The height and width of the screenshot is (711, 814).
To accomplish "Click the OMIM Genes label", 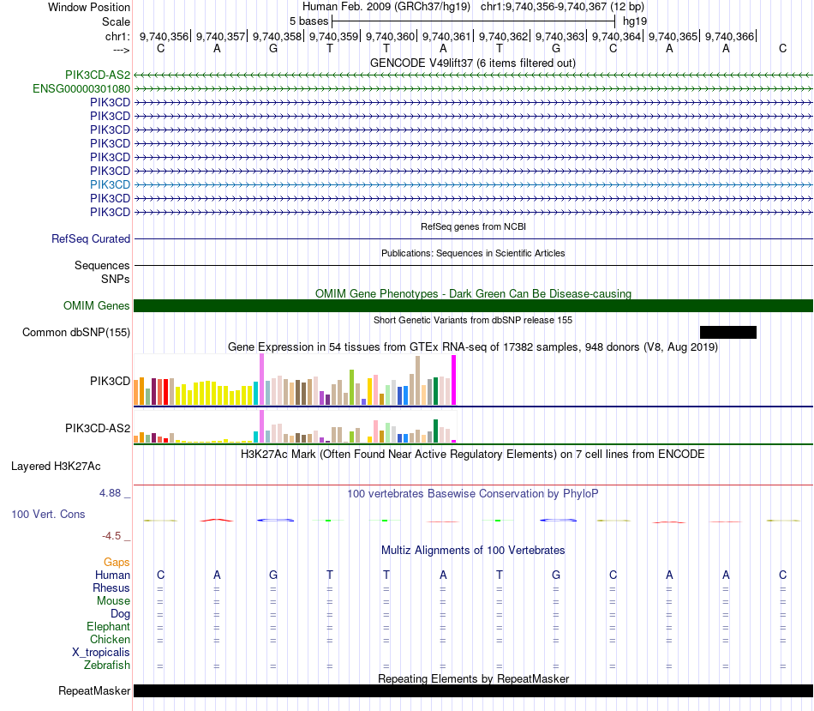I will (x=97, y=305).
